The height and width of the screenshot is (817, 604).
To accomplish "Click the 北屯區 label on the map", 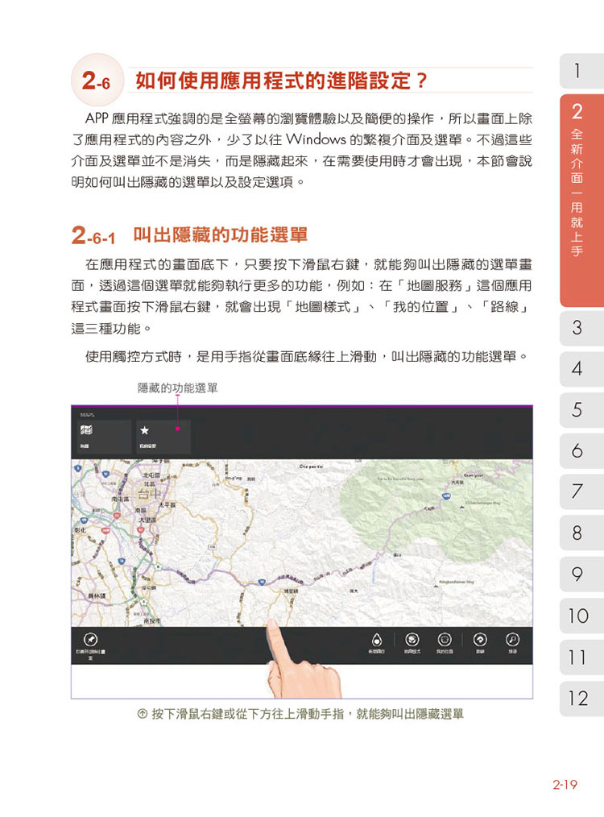I will (151, 475).
